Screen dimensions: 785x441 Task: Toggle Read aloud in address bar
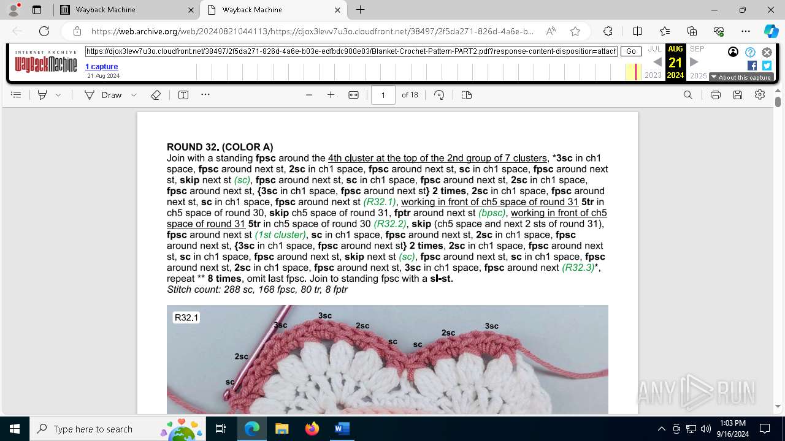pos(551,31)
